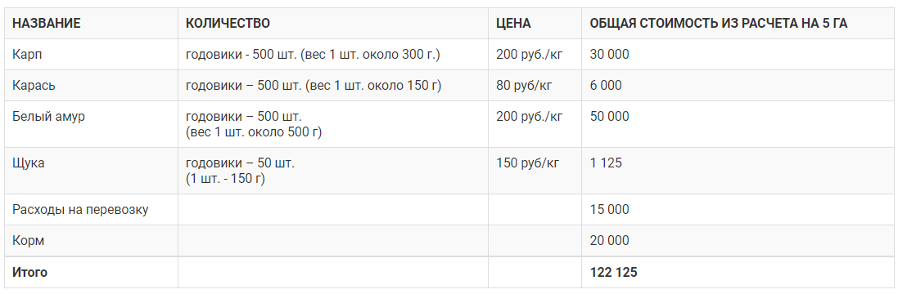Click the pike cost value 1 125
Image resolution: width=898 pixels, height=294 pixels.
click(x=606, y=163)
